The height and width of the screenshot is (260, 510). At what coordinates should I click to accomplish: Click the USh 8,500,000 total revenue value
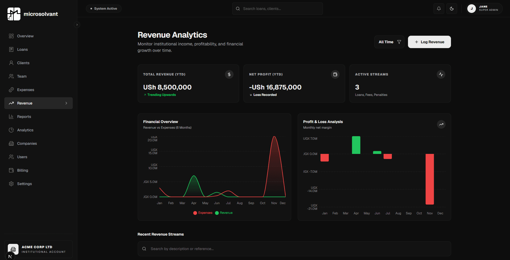coord(167,87)
